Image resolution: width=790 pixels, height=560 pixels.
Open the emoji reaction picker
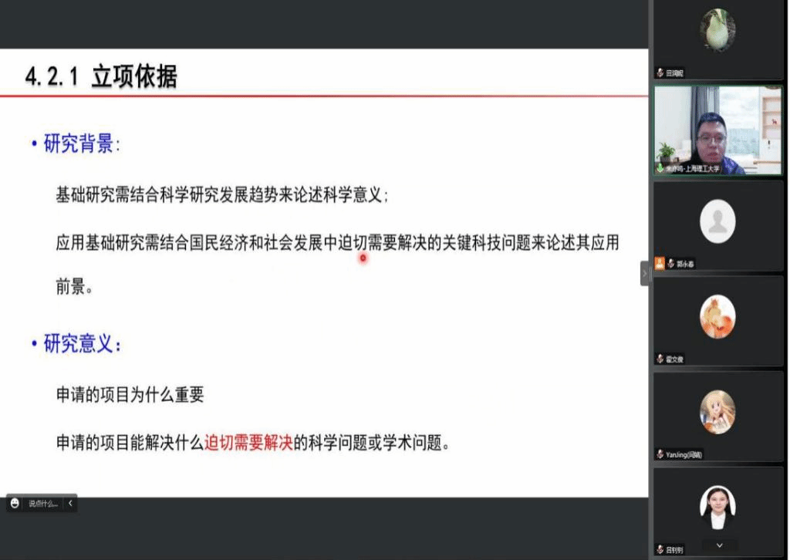click(15, 503)
